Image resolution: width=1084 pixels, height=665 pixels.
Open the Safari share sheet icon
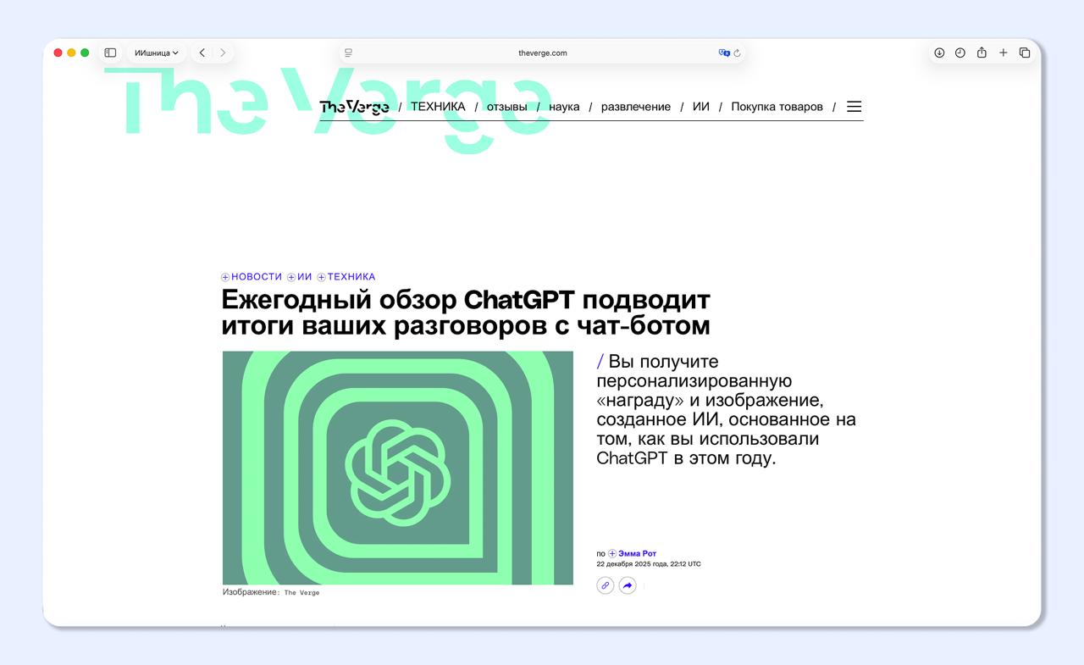click(x=982, y=53)
